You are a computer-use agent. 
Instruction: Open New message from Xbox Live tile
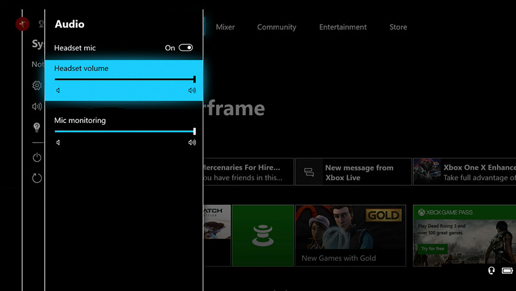[353, 172]
